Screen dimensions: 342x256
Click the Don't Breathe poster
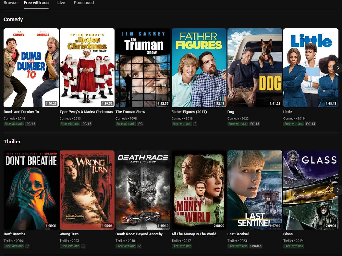coord(31,190)
